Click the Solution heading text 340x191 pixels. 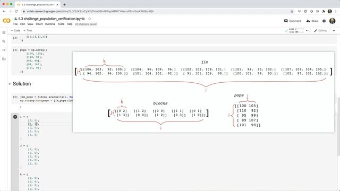coord(22,84)
